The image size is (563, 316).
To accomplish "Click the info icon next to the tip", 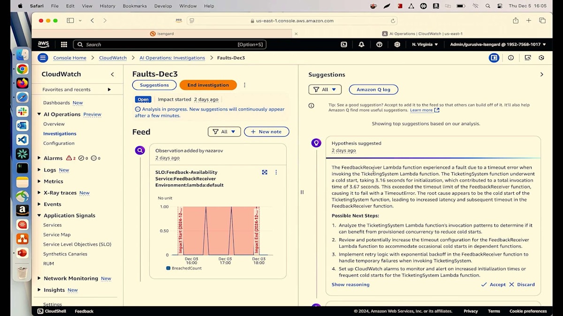I will click(x=311, y=106).
